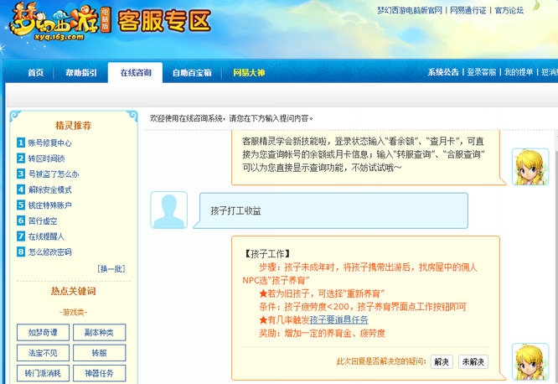Screen dimensions: 558x384
Task: Click the lower blonde fairy assistant avatar
Action: point(530,361)
